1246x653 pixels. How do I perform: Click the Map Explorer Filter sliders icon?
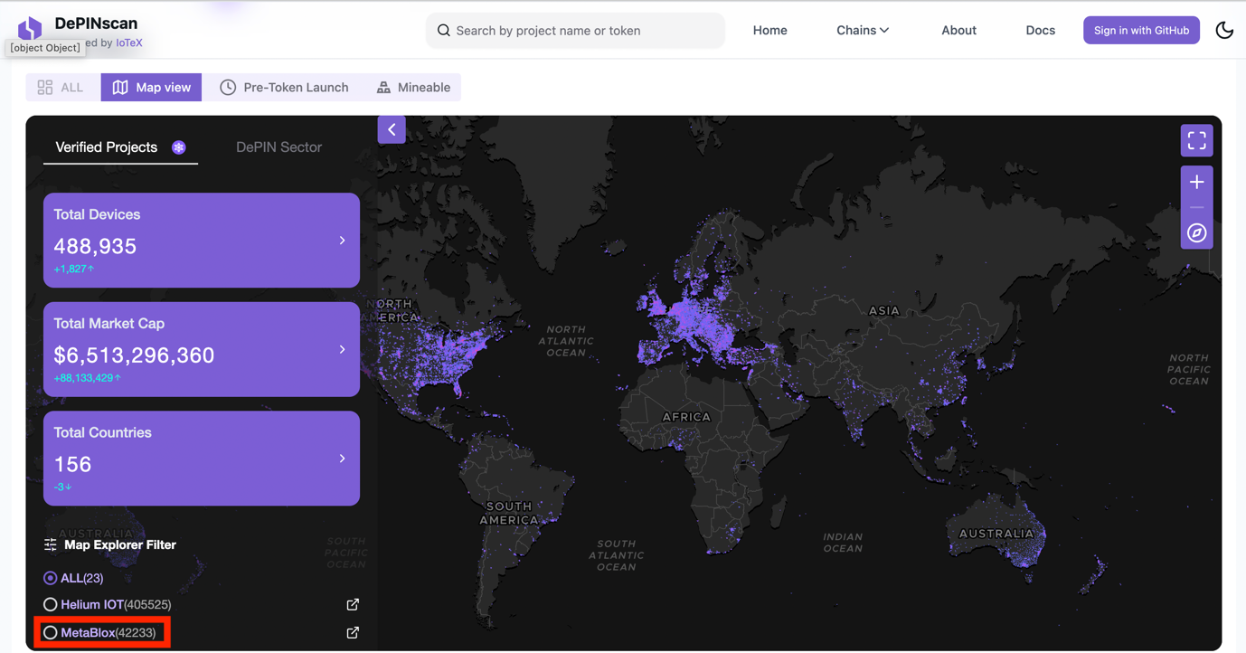(x=51, y=544)
